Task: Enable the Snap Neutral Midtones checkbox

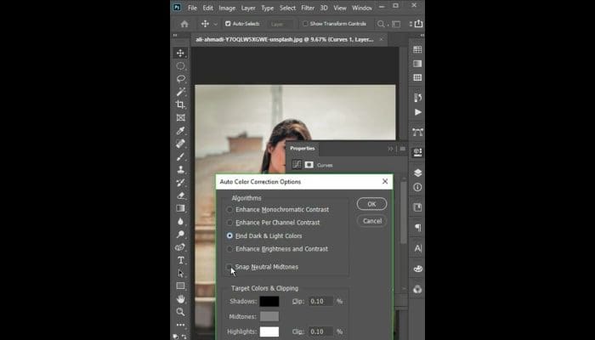Action: click(x=230, y=267)
